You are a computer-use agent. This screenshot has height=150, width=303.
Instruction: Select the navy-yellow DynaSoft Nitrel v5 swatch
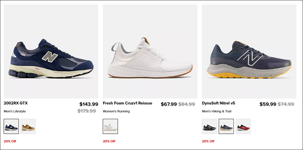coord(226,126)
